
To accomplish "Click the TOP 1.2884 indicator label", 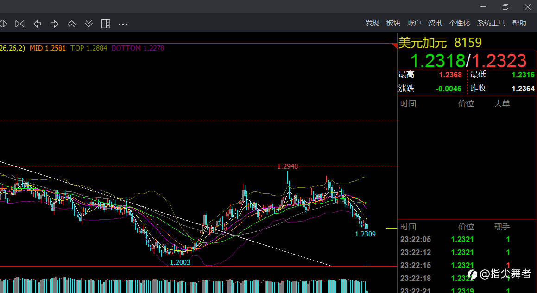I will tap(88, 48).
